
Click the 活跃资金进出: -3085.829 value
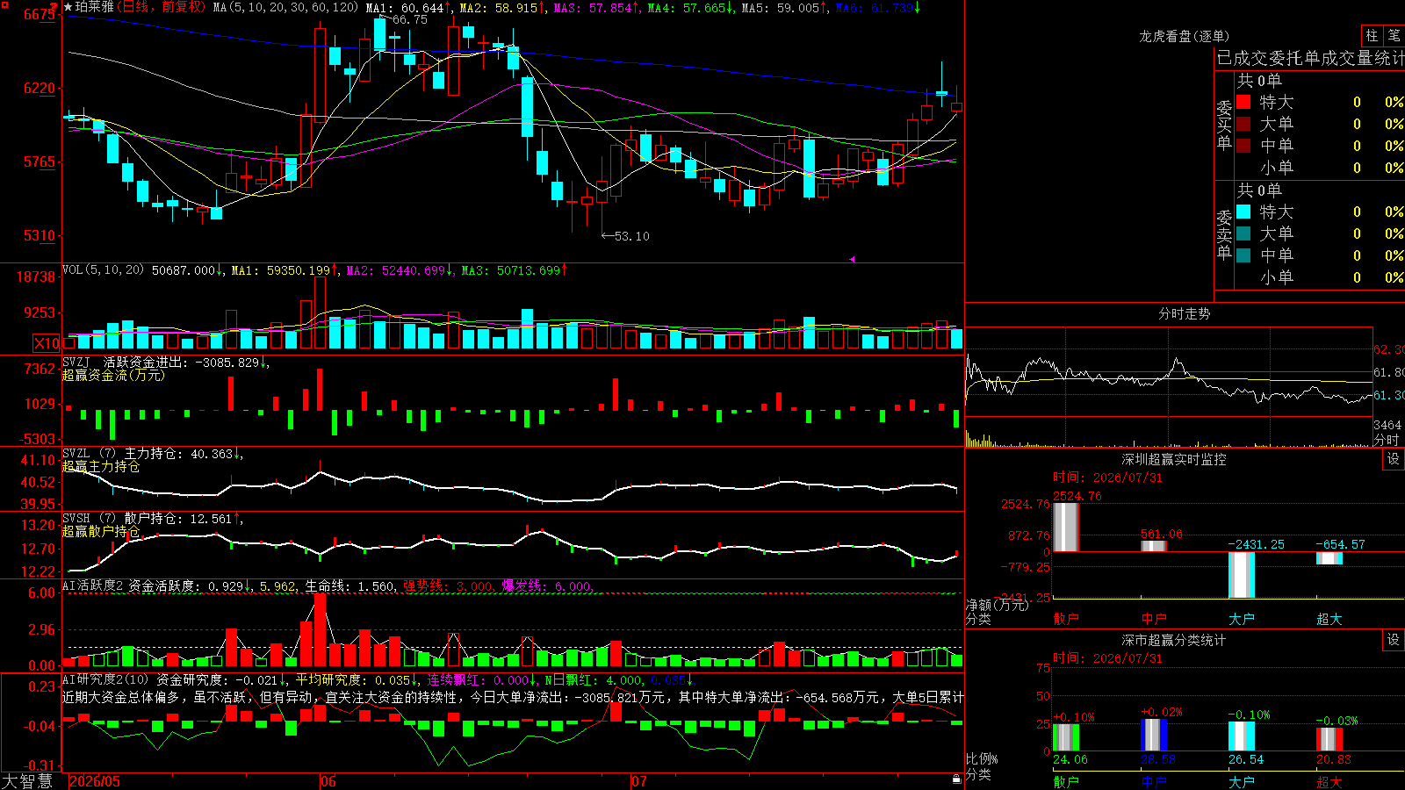tap(182, 362)
